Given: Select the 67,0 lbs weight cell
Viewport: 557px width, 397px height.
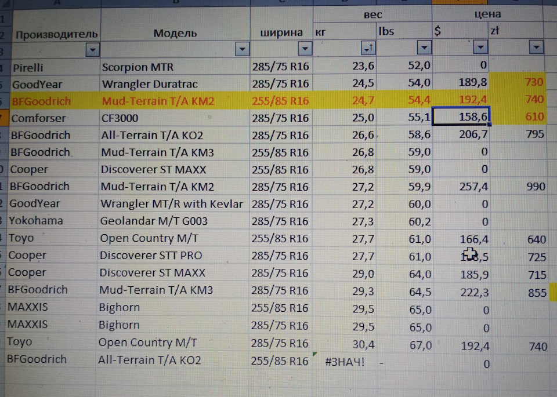Looking at the screenshot, I should pyautogui.click(x=405, y=345).
